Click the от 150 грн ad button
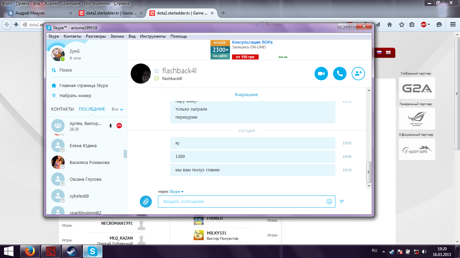Image resolution: width=460 pixels, height=258 pixels. point(245,57)
